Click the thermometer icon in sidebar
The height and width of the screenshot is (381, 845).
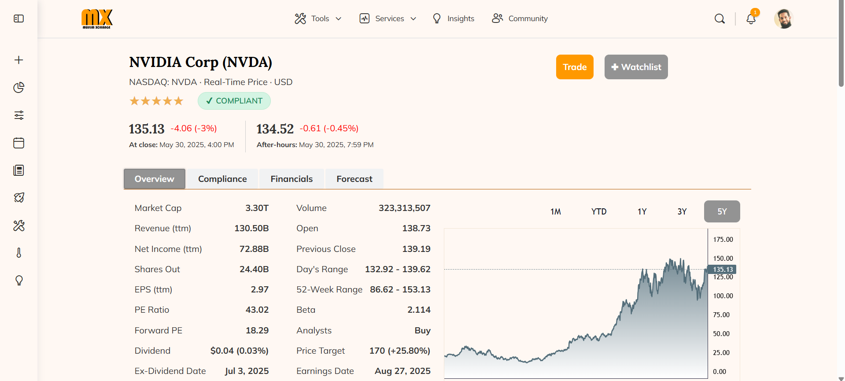18,253
